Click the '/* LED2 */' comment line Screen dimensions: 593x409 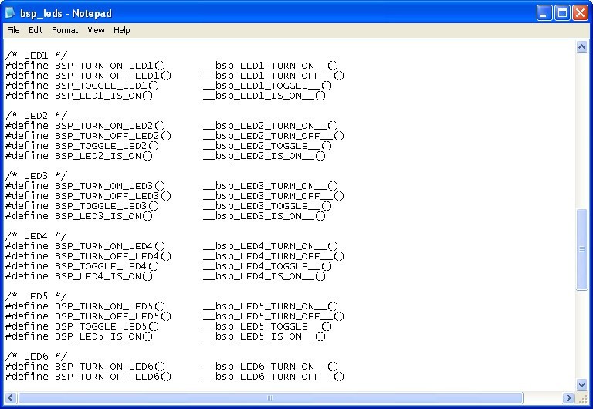(x=36, y=116)
